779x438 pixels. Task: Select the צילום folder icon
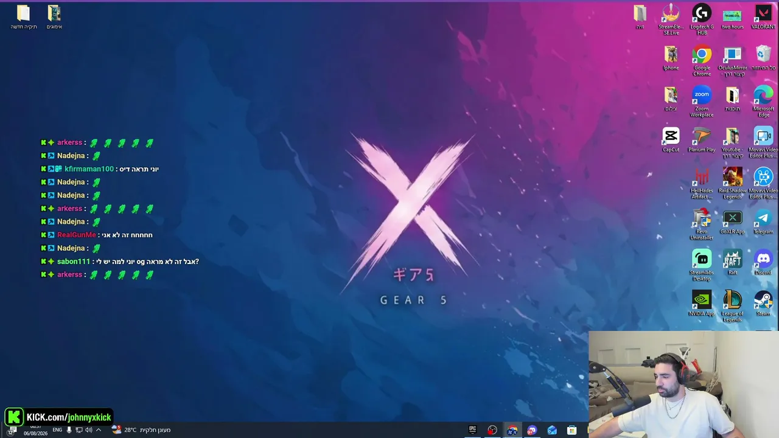click(x=671, y=99)
